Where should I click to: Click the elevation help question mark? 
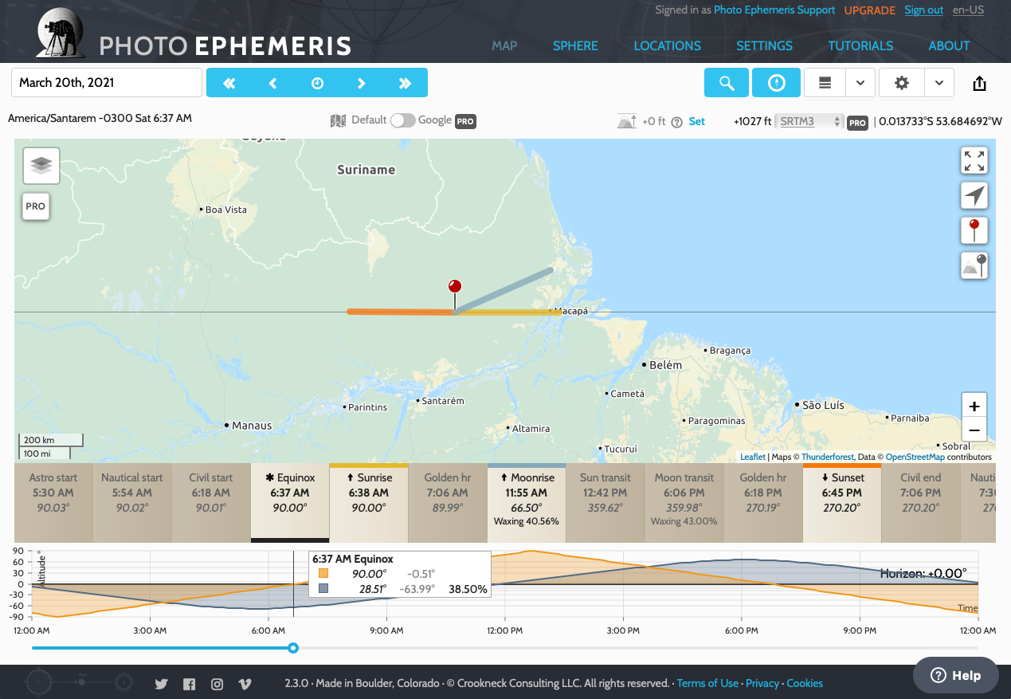point(676,122)
